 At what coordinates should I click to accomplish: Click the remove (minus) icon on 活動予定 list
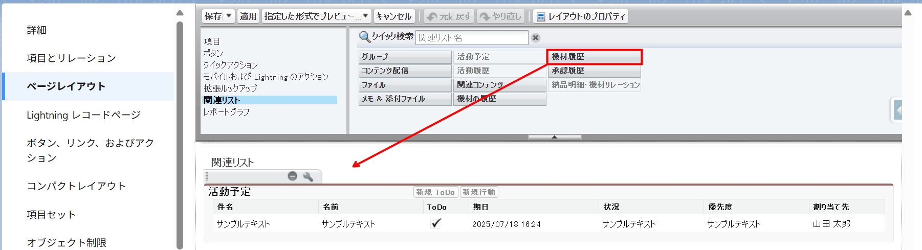292,176
